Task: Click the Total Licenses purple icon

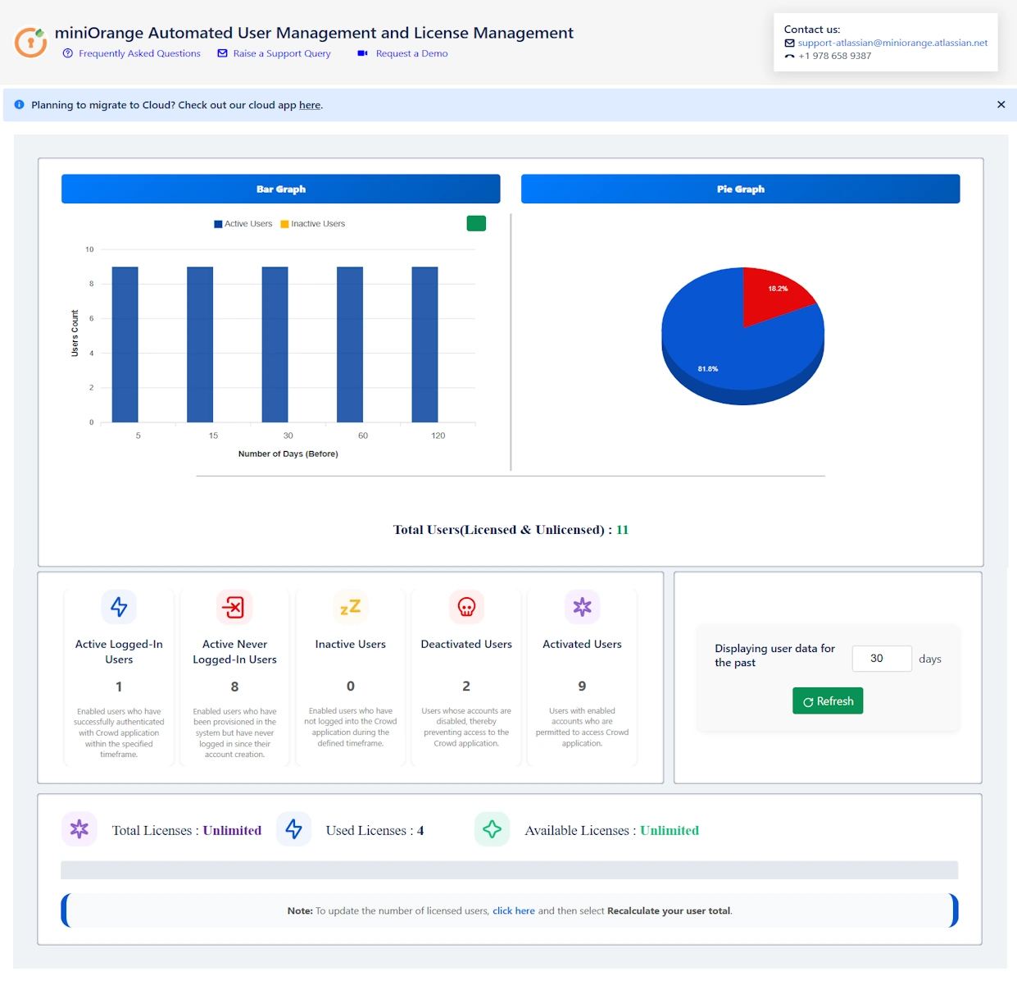Action: click(79, 829)
